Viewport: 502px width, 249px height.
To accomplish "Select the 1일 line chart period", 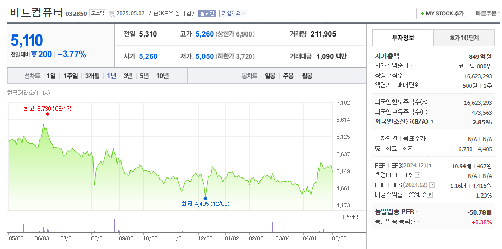I will [x=51, y=76].
